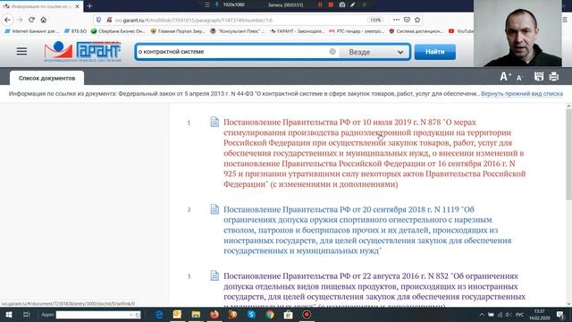
Task: Close the current browser tab
Action: point(78,6)
